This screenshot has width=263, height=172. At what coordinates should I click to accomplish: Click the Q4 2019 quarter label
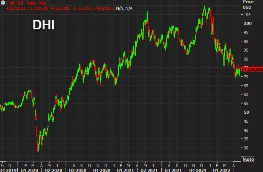pyautogui.click(x=8, y=170)
